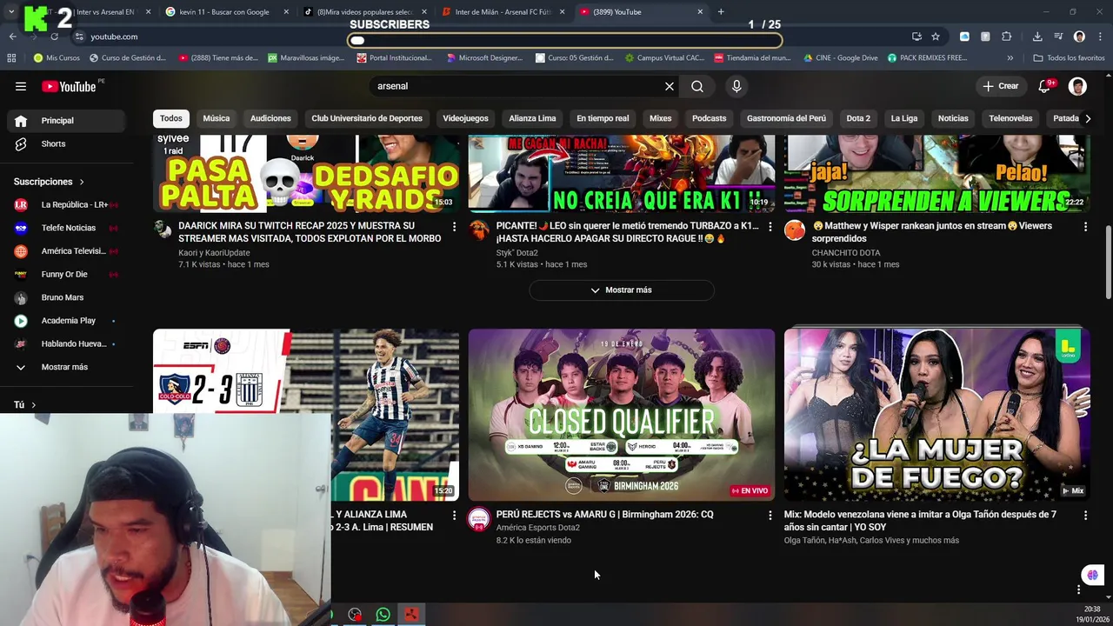Open Telefe Noticias subscription
Viewport: 1113px width, 626px height.
click(66, 228)
